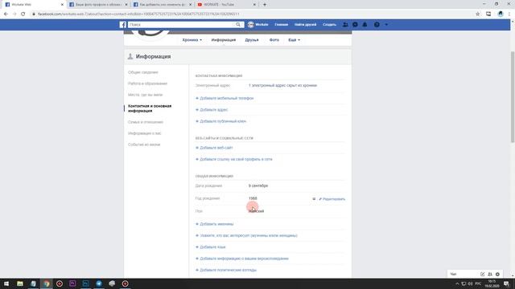Screen dimensions: 515x289
Task: Click the birth date value 9 сентября
Action: [258, 185]
